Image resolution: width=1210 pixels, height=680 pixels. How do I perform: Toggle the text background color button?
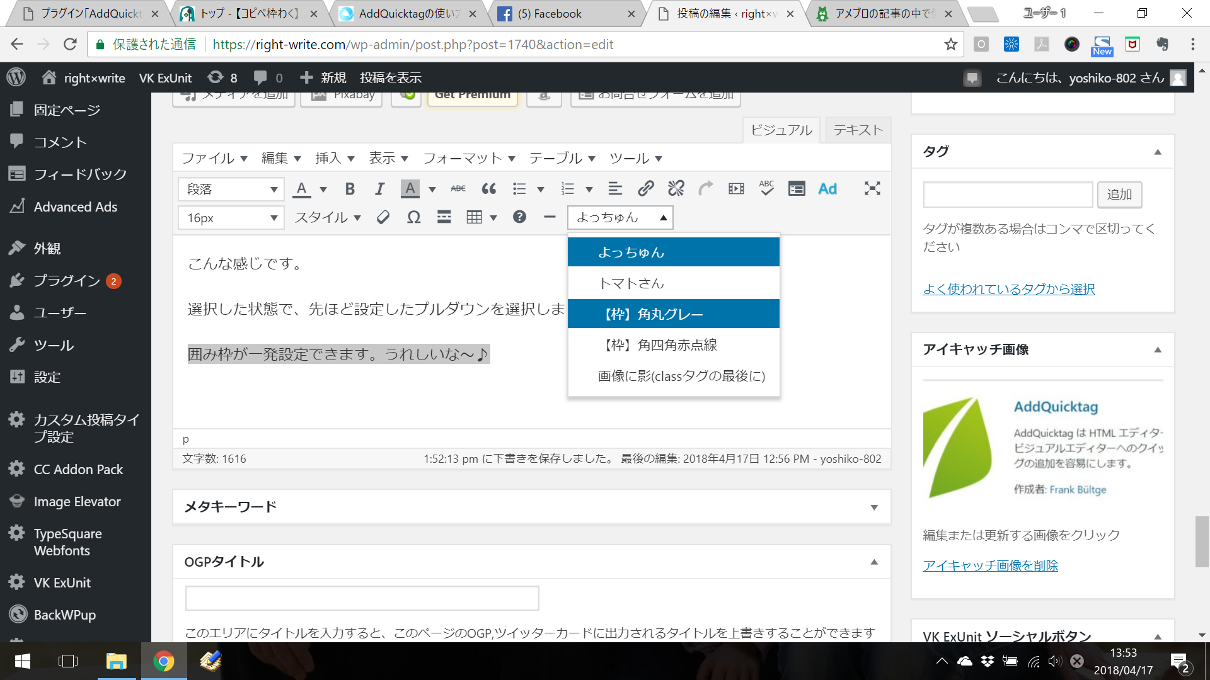pos(410,189)
